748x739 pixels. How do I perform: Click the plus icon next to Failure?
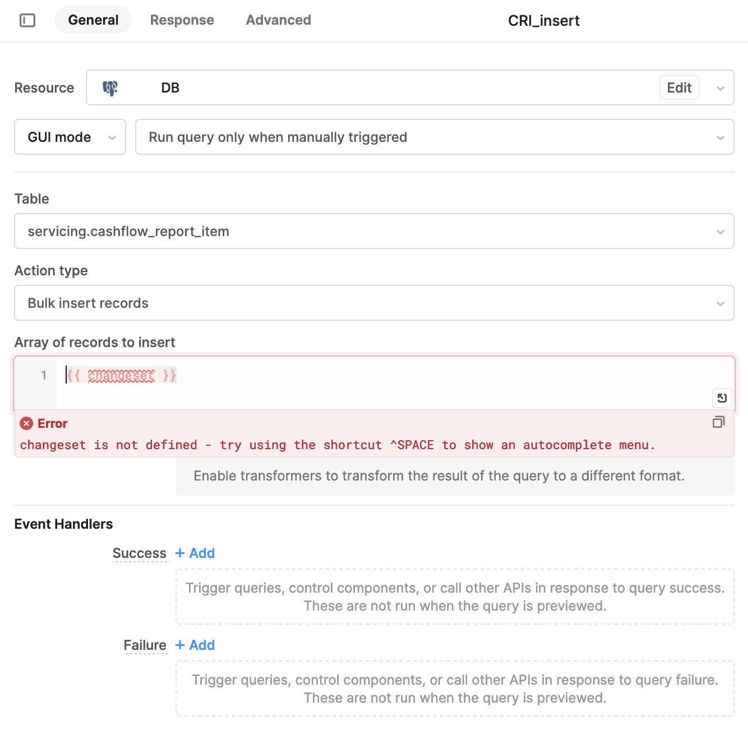pos(180,645)
